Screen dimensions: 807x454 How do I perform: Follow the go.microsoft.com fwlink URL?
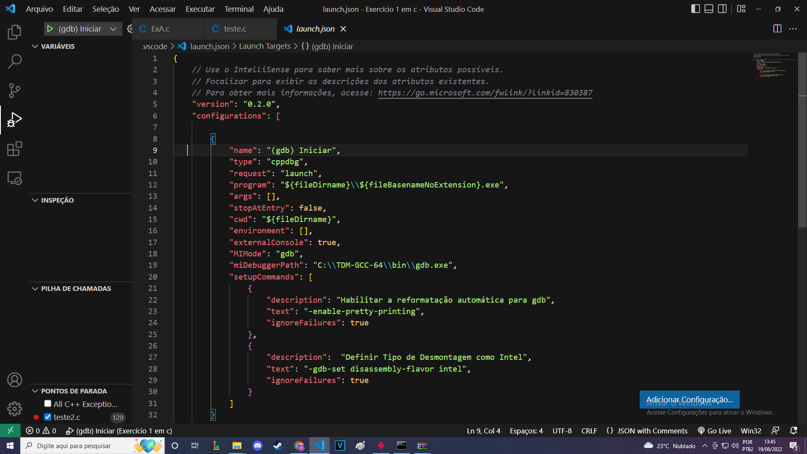point(485,93)
